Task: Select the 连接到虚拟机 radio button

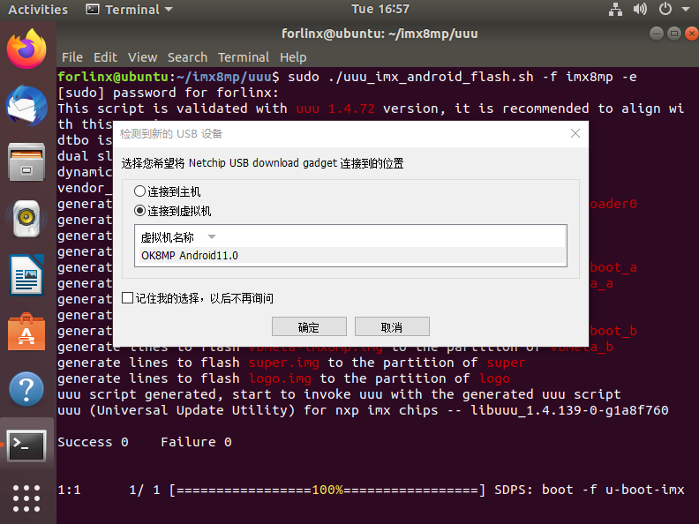Action: coord(139,211)
